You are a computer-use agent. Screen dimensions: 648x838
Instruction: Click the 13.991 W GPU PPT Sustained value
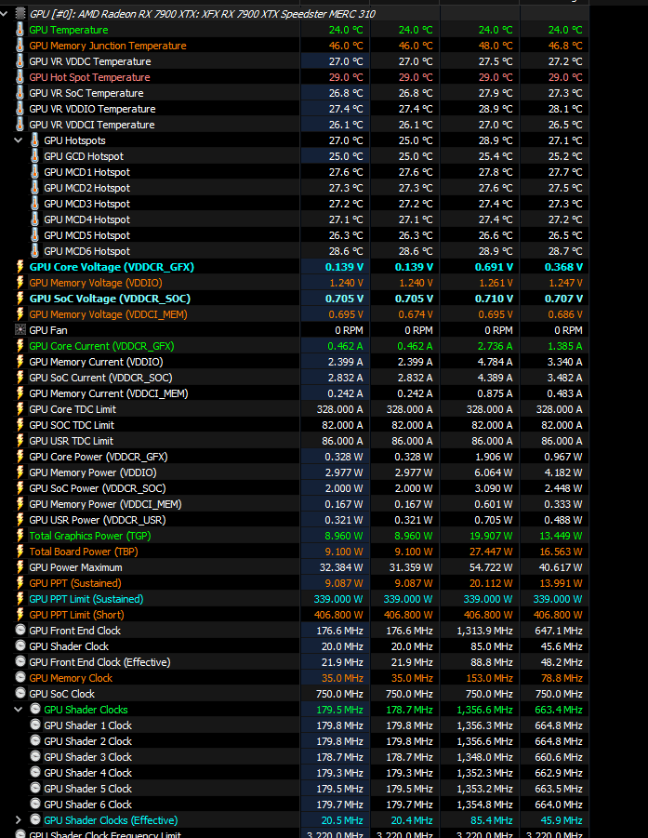click(x=561, y=583)
